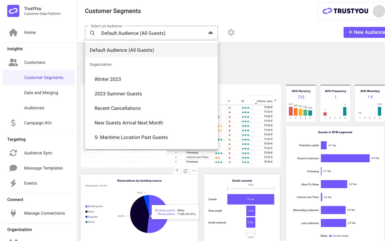Click the Customers people icon
385x241 pixels.
point(13,62)
